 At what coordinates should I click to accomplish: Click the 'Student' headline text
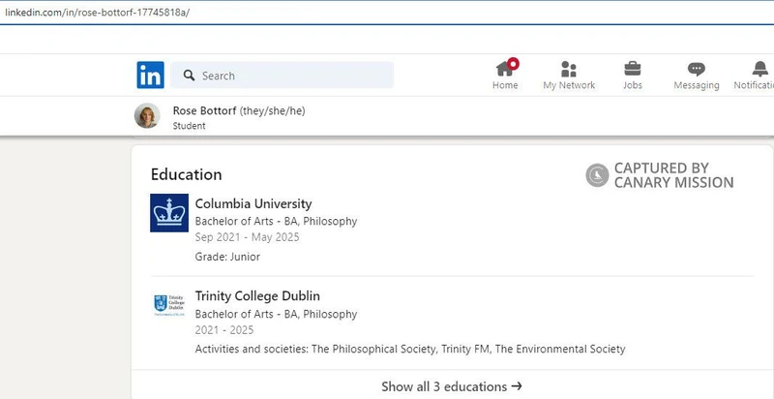189,126
